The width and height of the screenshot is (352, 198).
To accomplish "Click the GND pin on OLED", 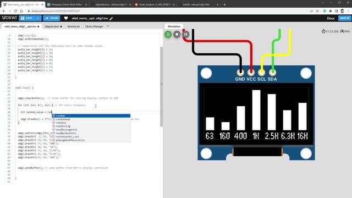I will point(240,72).
